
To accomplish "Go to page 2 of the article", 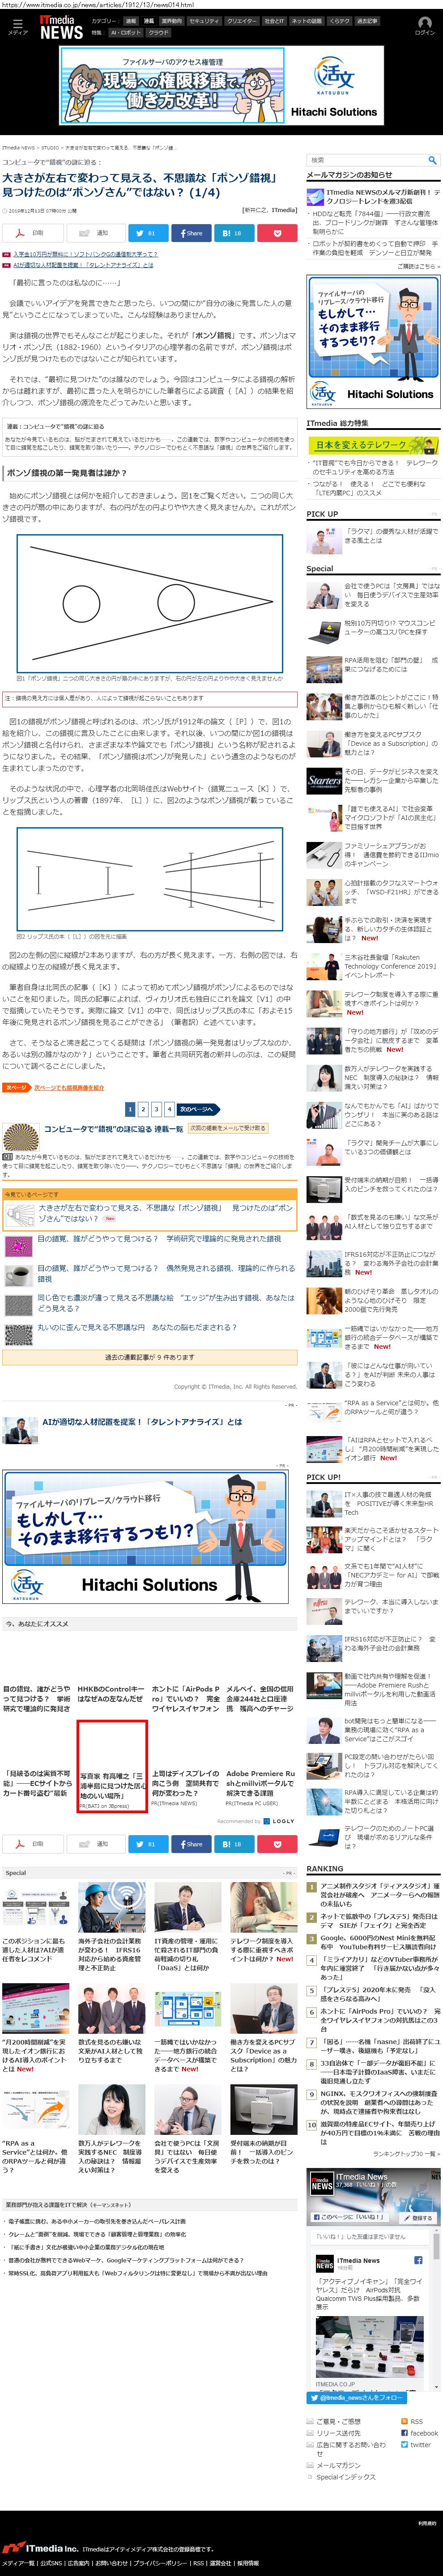I will tap(143, 1109).
